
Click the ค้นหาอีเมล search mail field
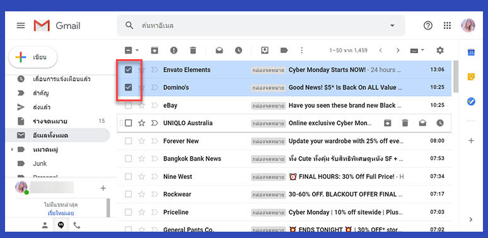click(261, 25)
